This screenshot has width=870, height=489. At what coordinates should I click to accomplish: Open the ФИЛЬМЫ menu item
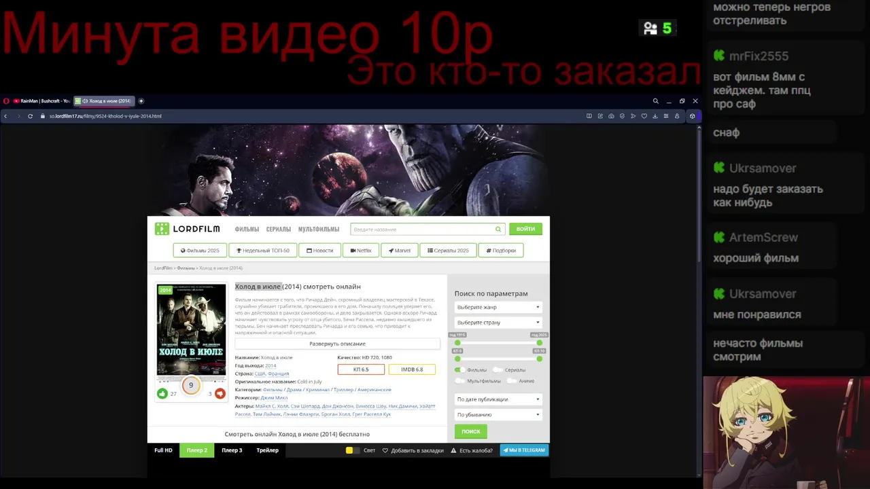(x=247, y=230)
